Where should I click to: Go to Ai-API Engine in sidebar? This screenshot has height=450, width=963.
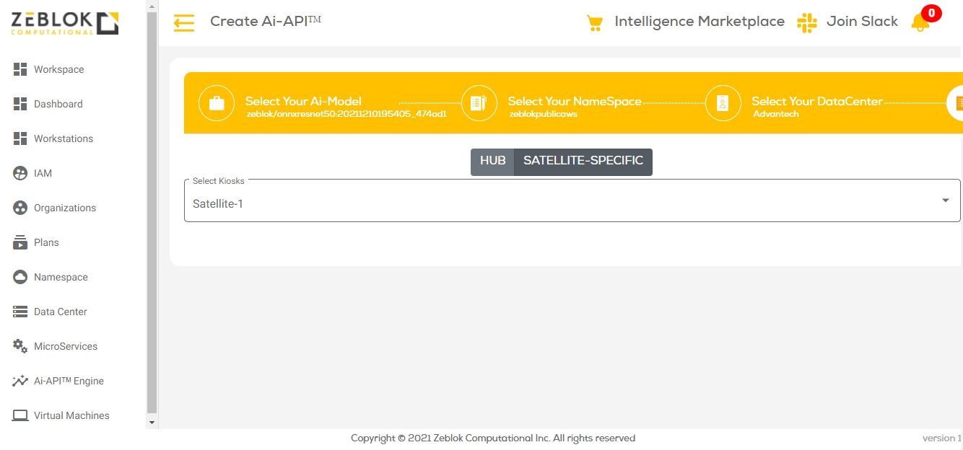pos(69,381)
